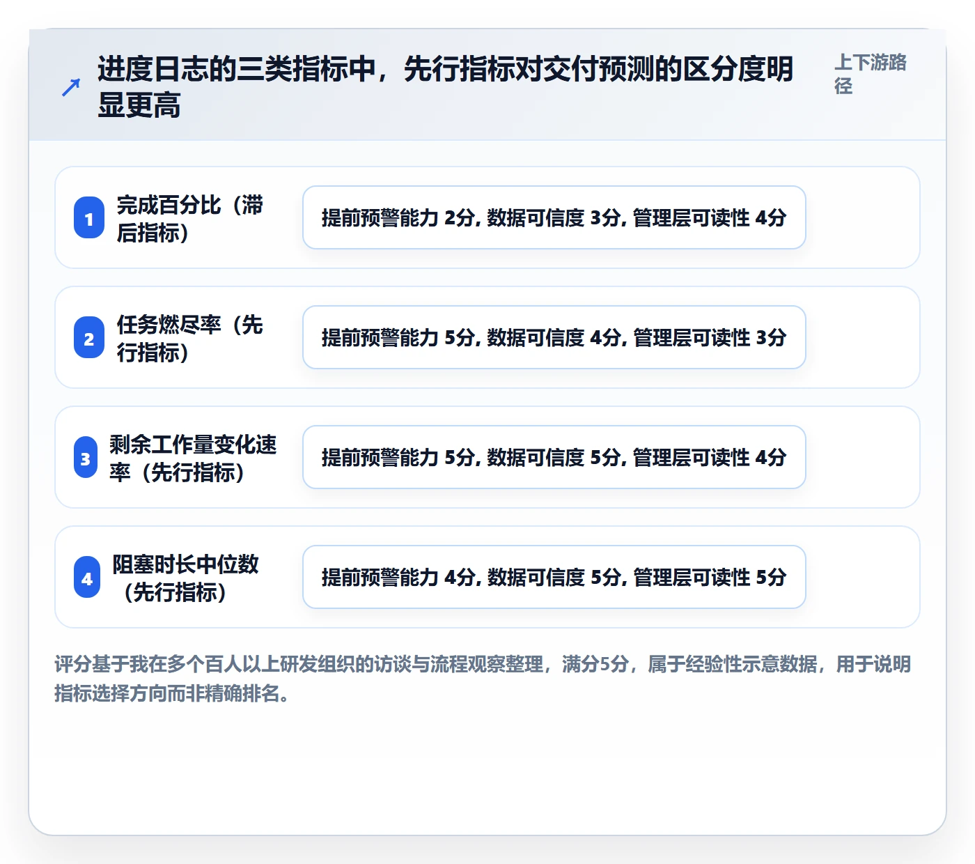This screenshot has height=864, width=975.
Task: Click the score box starting 提前预警能力 2分
Action: tap(554, 217)
